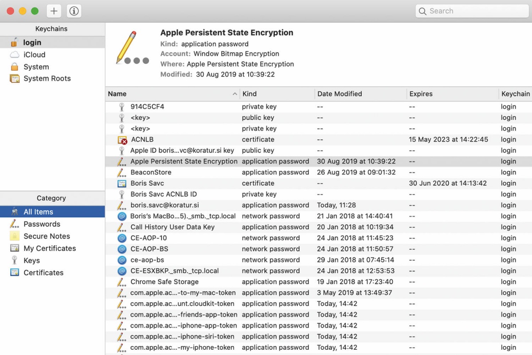Click the 30 Jun 2020 at 14:13:42 expiry
Viewport: 532px width, 355px height.
pos(448,183)
